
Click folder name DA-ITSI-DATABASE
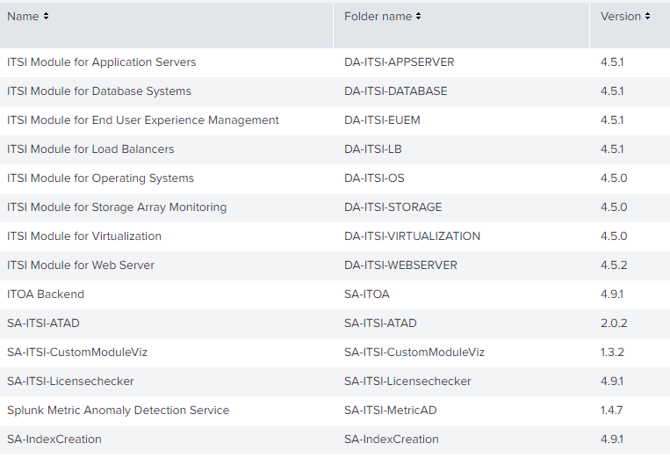point(396,91)
